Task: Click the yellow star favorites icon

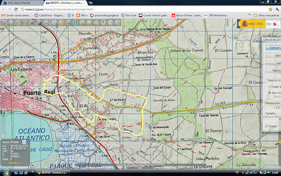Action: (89, 23)
